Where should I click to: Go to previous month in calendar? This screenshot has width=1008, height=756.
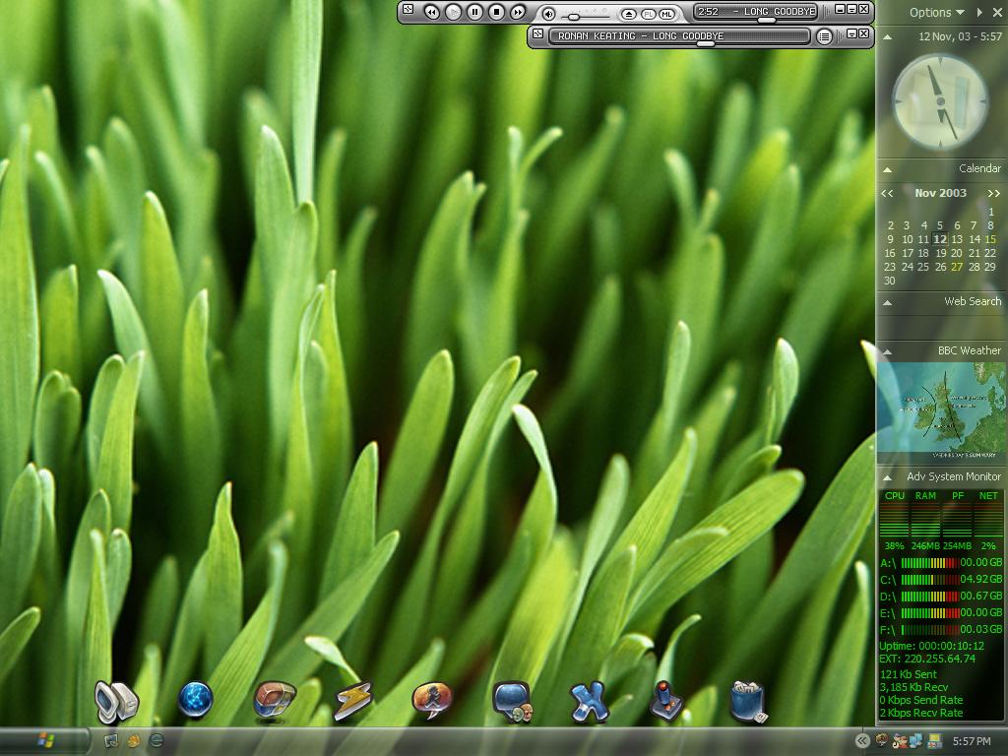pos(888,194)
